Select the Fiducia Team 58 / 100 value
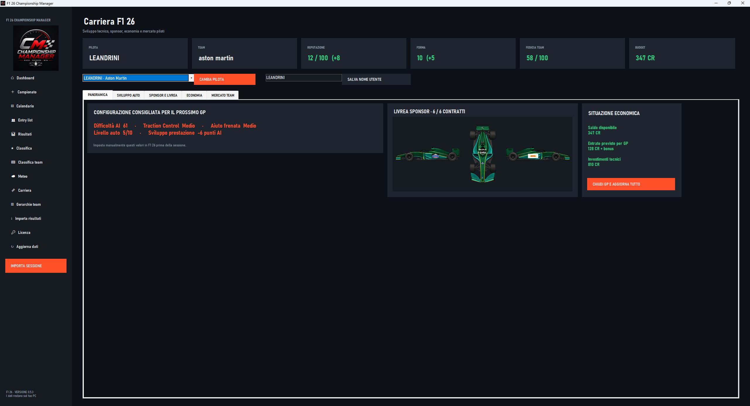This screenshot has width=750, height=406. 537,58
